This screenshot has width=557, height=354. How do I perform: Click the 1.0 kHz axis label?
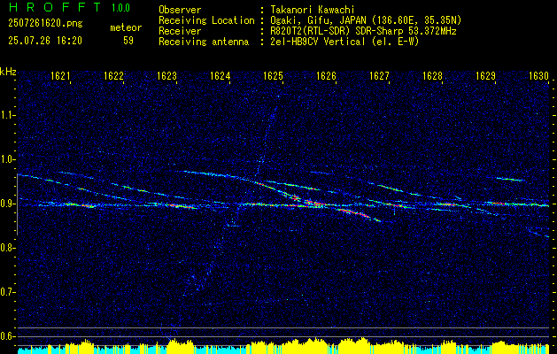[x=7, y=159]
